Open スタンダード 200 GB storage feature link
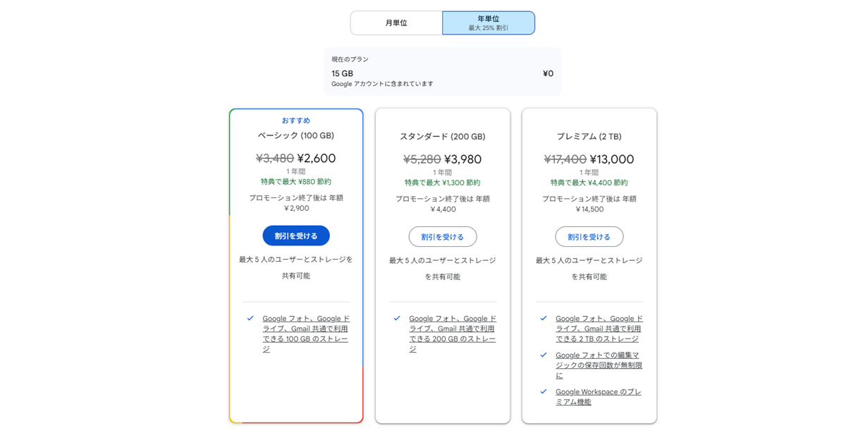 point(453,334)
